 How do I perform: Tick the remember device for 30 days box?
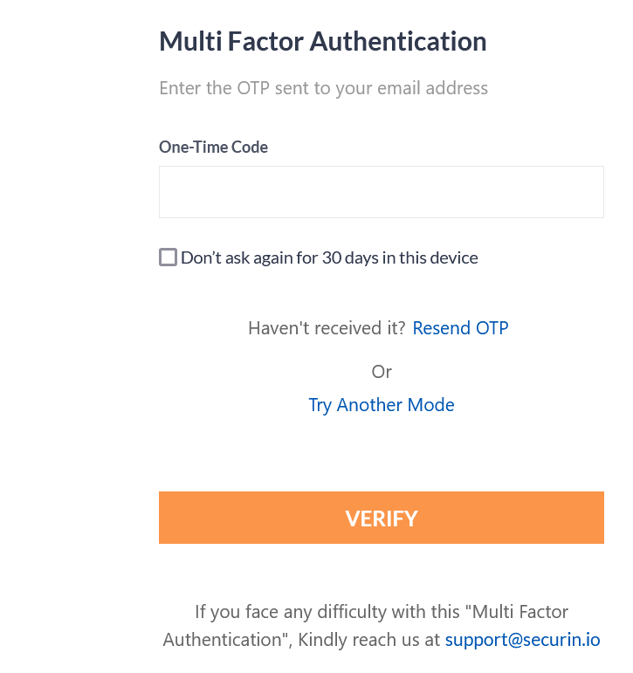(169, 258)
